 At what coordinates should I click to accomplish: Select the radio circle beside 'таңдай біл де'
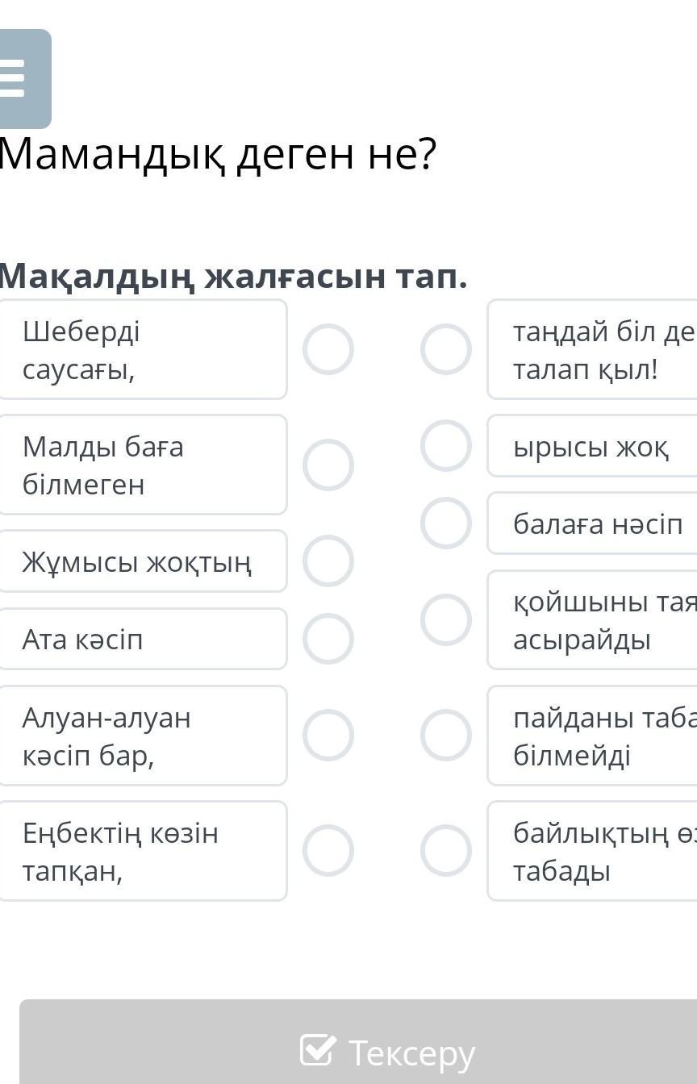tap(446, 349)
